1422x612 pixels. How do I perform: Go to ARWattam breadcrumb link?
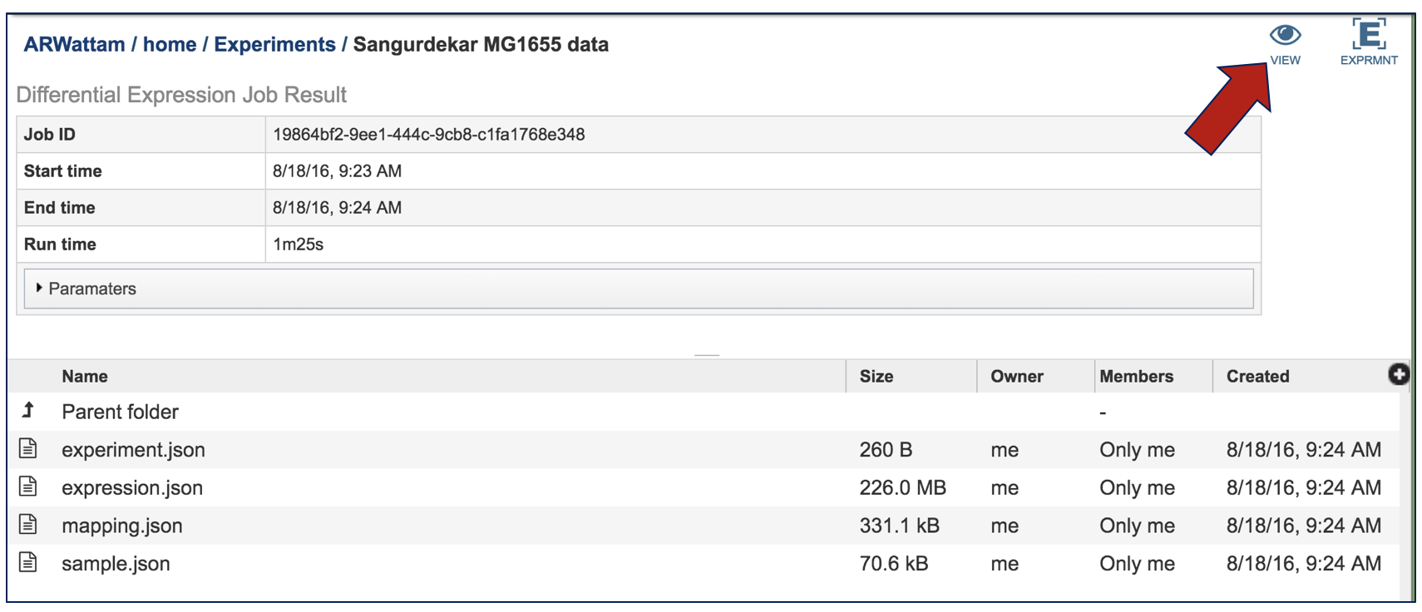click(x=74, y=45)
